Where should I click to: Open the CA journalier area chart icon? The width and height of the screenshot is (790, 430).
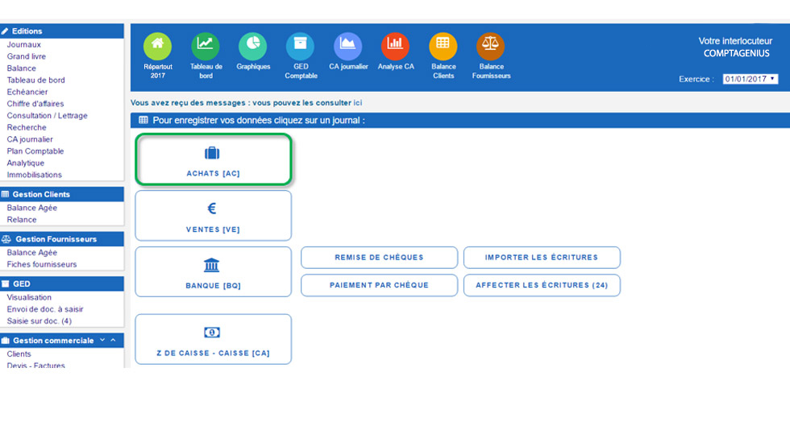point(347,46)
